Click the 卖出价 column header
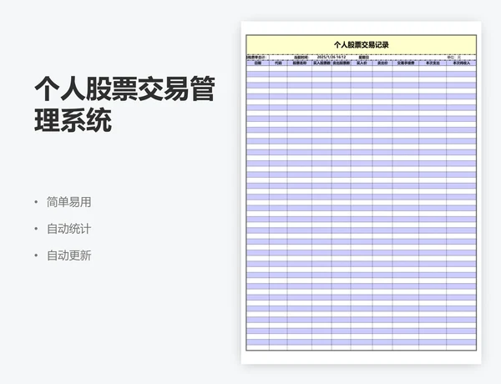501x384 pixels. (x=382, y=63)
